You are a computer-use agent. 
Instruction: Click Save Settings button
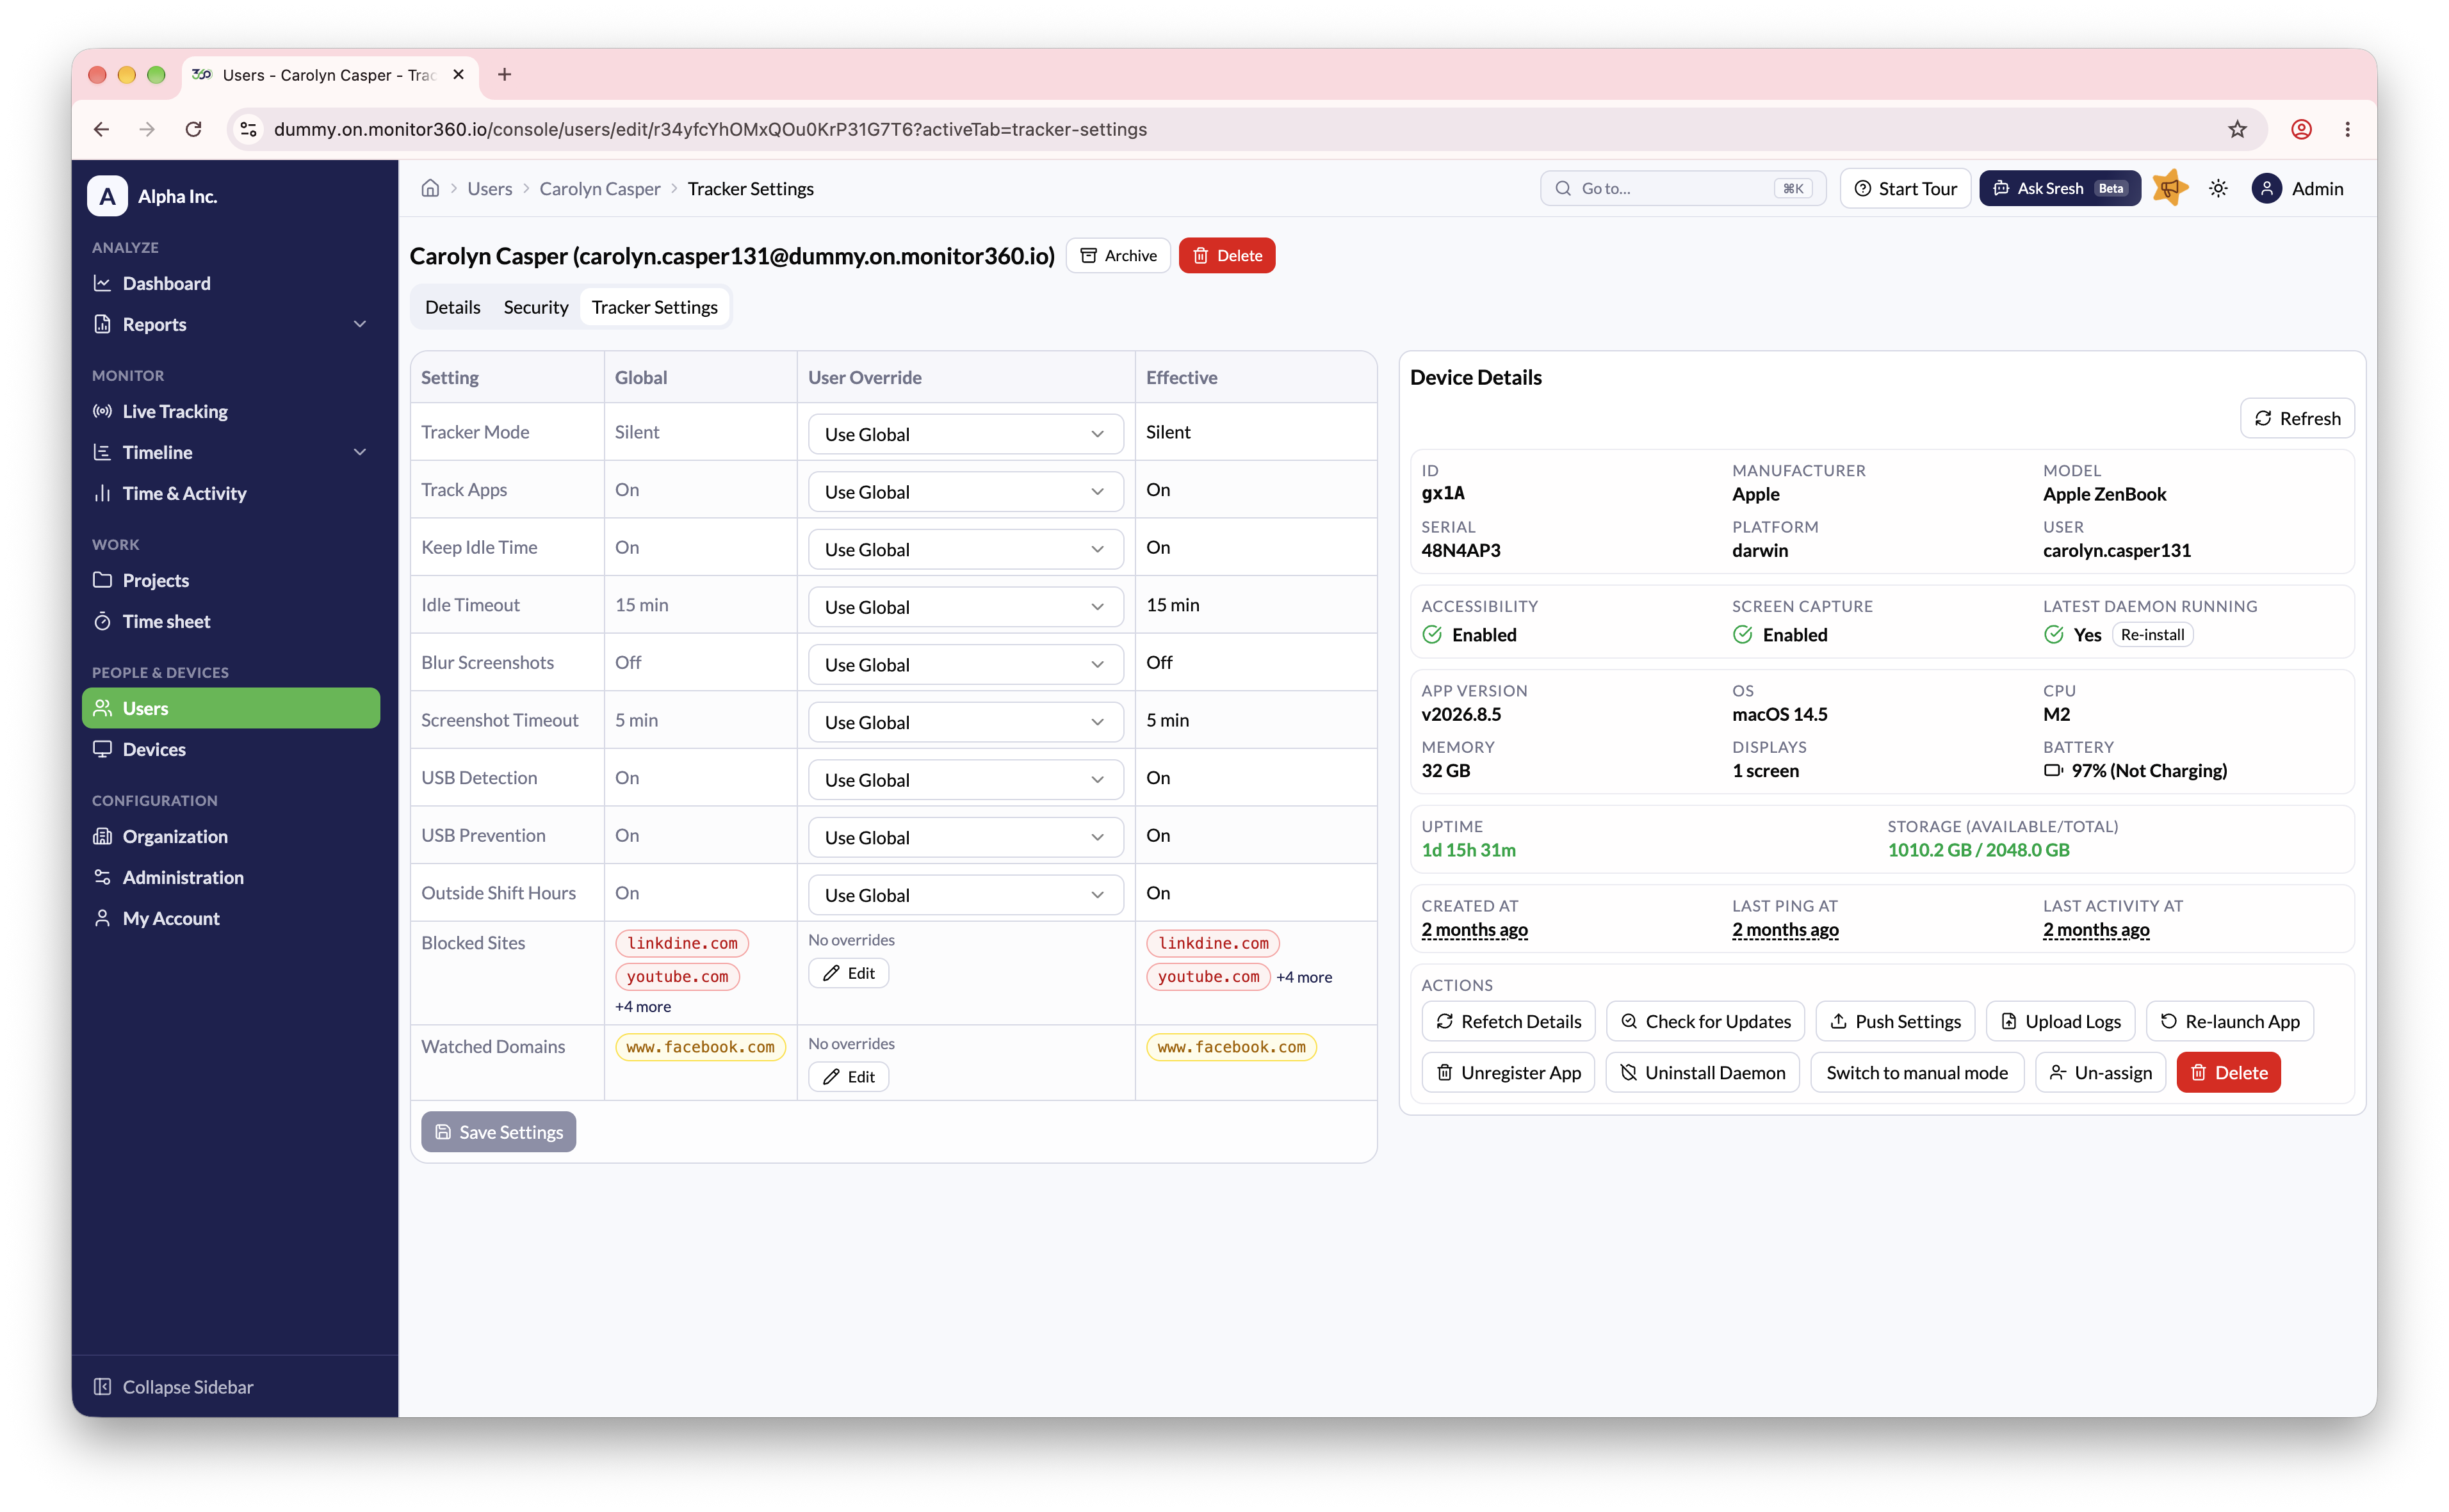point(498,1131)
